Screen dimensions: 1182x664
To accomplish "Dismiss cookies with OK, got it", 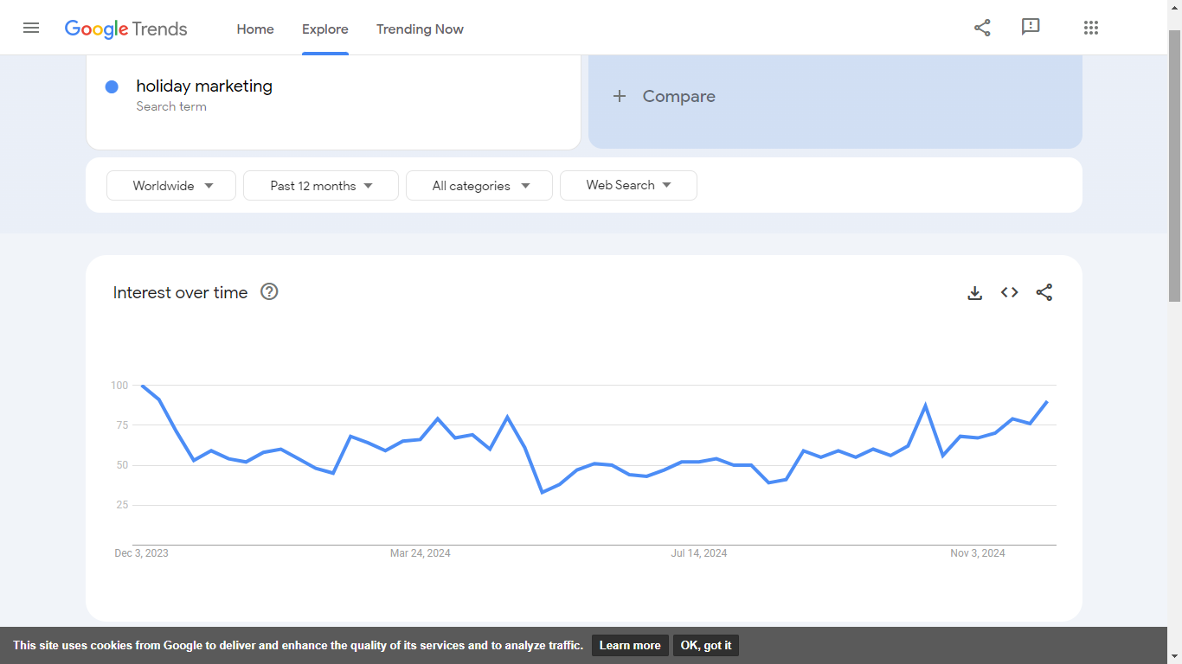I will (706, 645).
